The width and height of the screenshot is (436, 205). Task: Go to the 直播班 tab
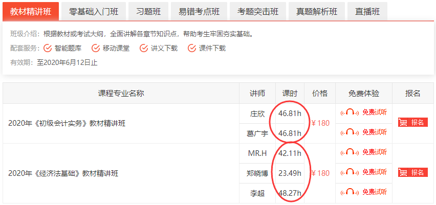coord(367,11)
